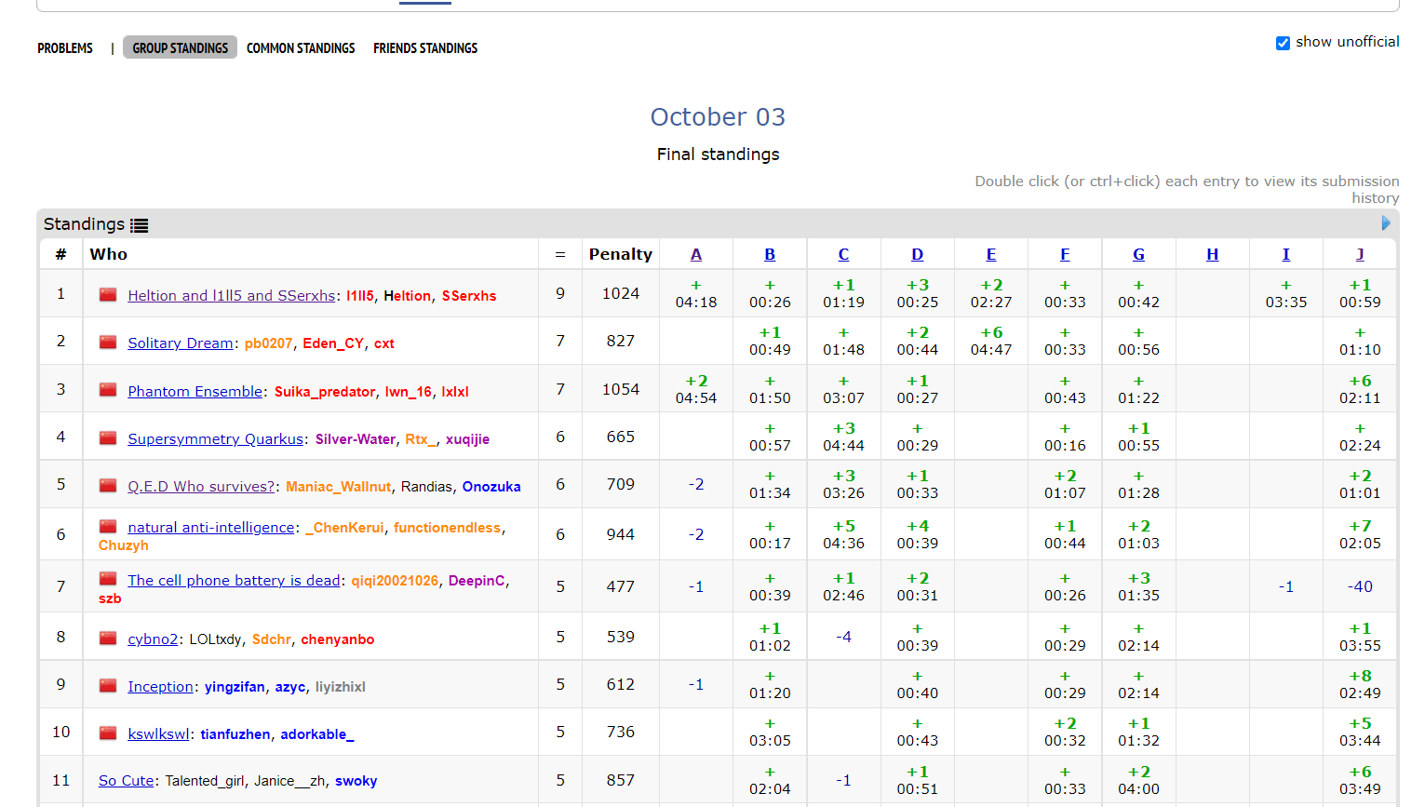Go to the Problems tab

(x=65, y=48)
